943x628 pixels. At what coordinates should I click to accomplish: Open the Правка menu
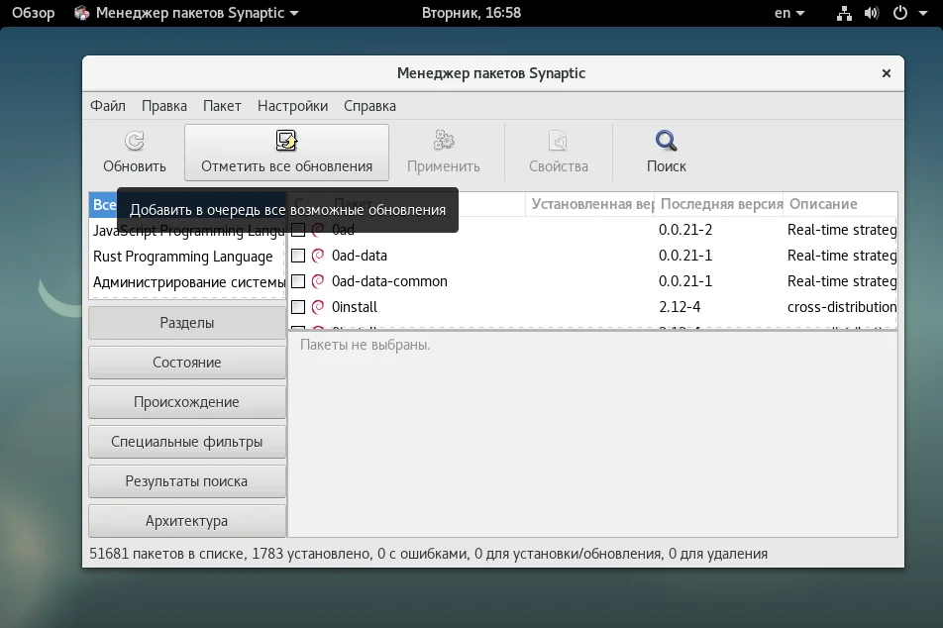point(164,106)
